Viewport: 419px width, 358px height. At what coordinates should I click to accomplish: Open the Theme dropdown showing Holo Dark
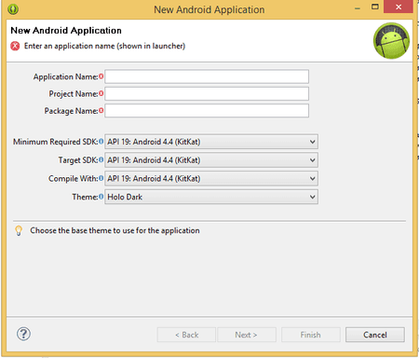point(211,197)
